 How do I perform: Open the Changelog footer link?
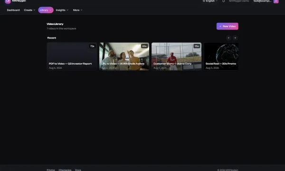(x=65, y=170)
